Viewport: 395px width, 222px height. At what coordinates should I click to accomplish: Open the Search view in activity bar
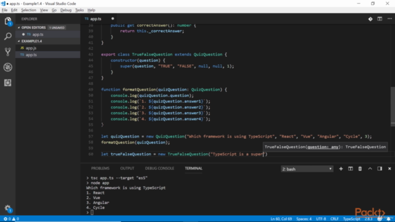coord(8,36)
